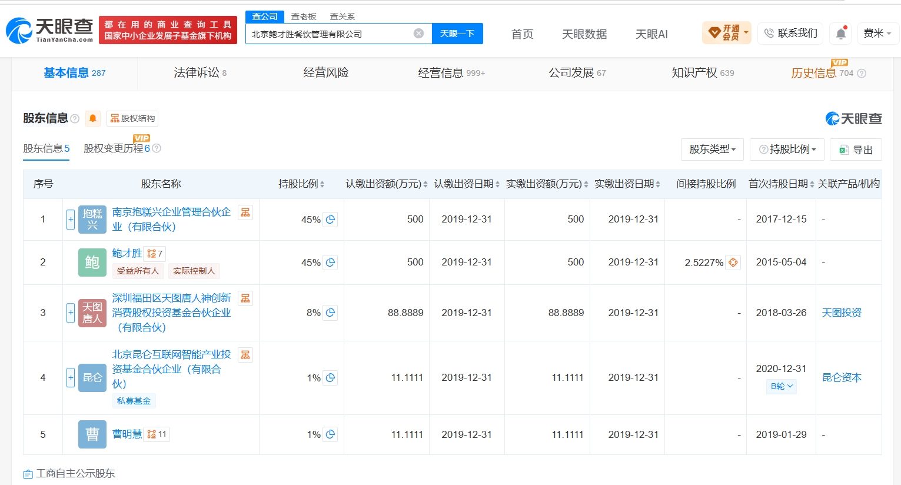The image size is (901, 485).
Task: Open the 经营风险 tab
Action: pyautogui.click(x=326, y=73)
